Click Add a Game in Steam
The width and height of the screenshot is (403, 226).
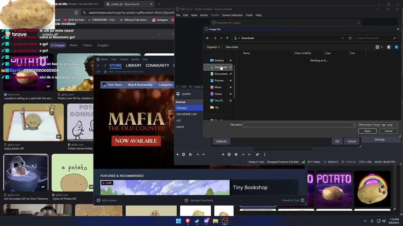pyautogui.click(x=106, y=200)
